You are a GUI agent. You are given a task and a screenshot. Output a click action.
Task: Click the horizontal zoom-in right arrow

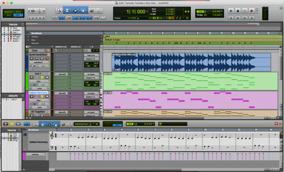(x=44, y=11)
